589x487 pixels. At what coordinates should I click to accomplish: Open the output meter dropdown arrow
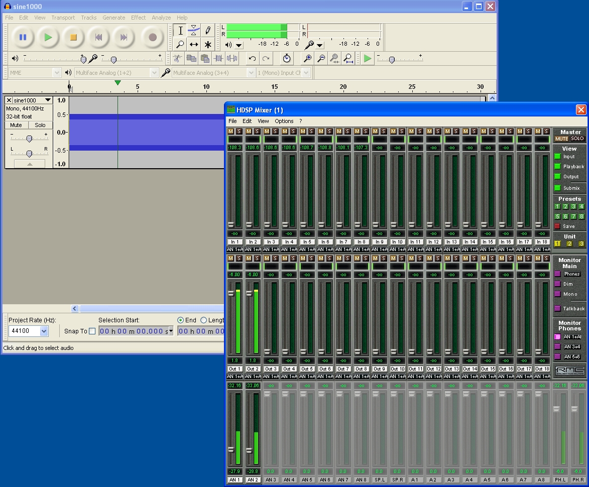(239, 45)
